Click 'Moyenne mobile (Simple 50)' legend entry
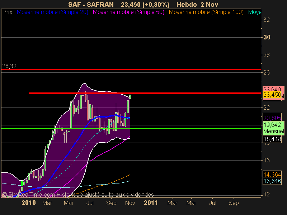 (128, 12)
